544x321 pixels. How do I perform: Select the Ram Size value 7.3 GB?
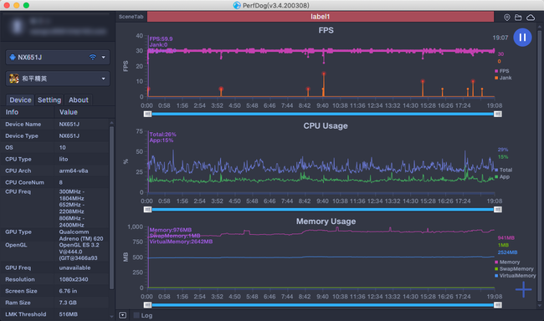pos(68,303)
